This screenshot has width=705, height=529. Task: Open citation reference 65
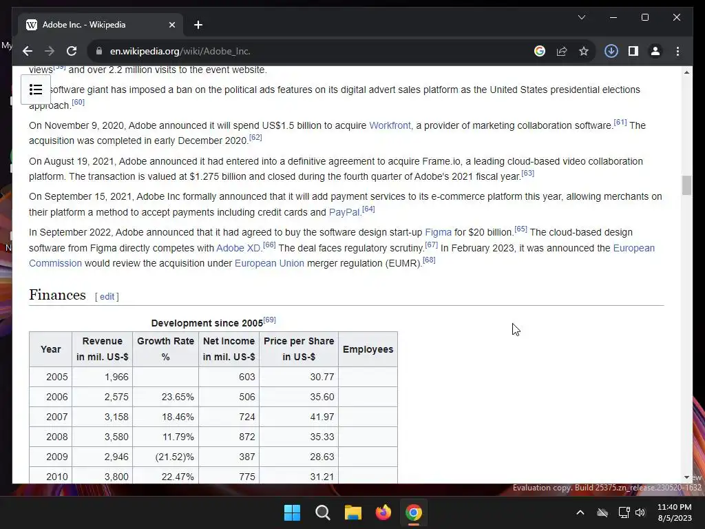(x=520, y=229)
